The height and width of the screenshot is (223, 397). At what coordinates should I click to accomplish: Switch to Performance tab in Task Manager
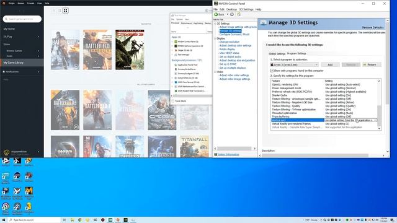[186, 23]
